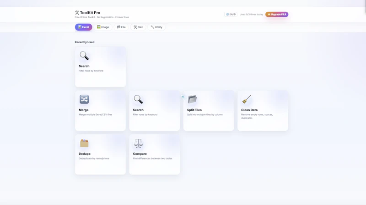Open the Clean Data card title

click(249, 110)
